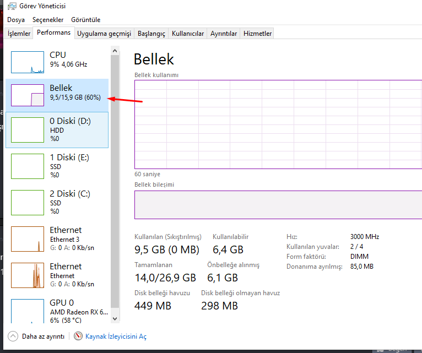
Task: Select the GPU 0 graph thumbnail
Action: (28, 311)
